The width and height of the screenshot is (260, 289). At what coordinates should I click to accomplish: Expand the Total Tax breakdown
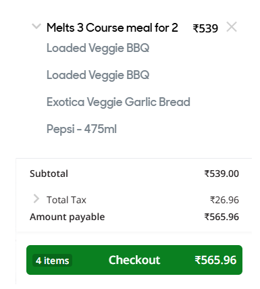(x=36, y=199)
